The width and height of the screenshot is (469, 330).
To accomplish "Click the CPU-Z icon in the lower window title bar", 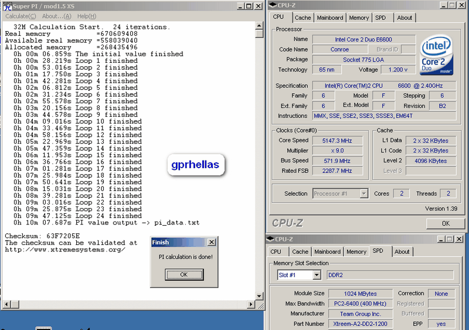I will coord(270,239).
